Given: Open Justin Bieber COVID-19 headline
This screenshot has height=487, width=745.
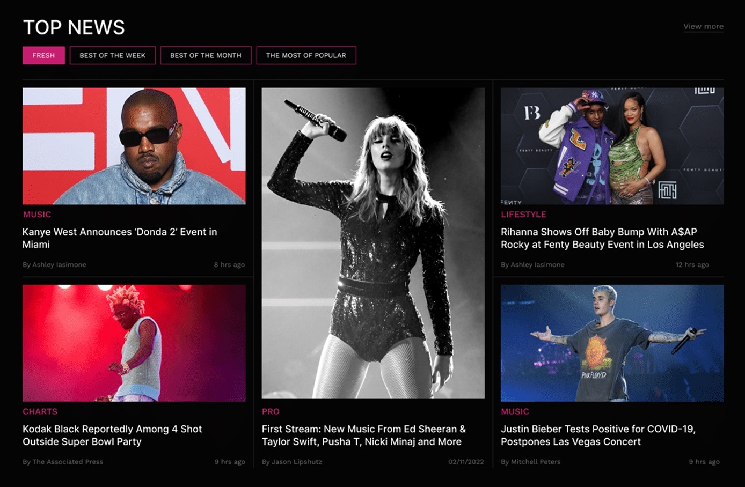Looking at the screenshot, I should [x=598, y=435].
